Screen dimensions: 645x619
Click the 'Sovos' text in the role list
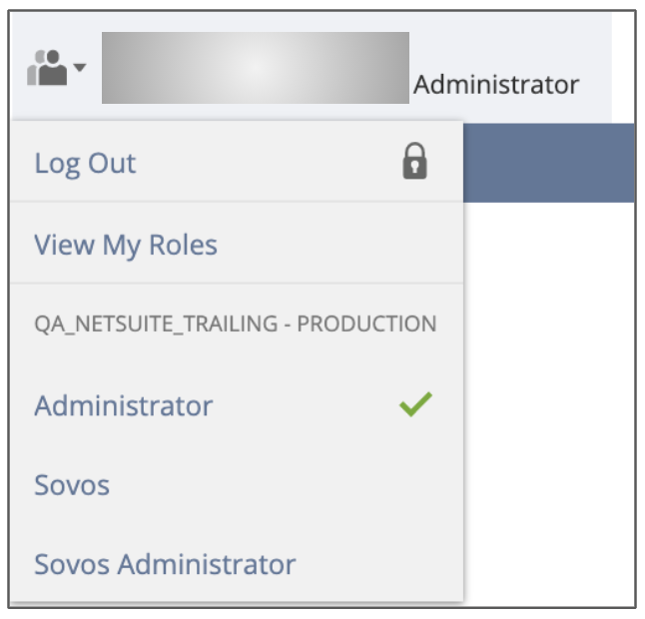point(72,485)
